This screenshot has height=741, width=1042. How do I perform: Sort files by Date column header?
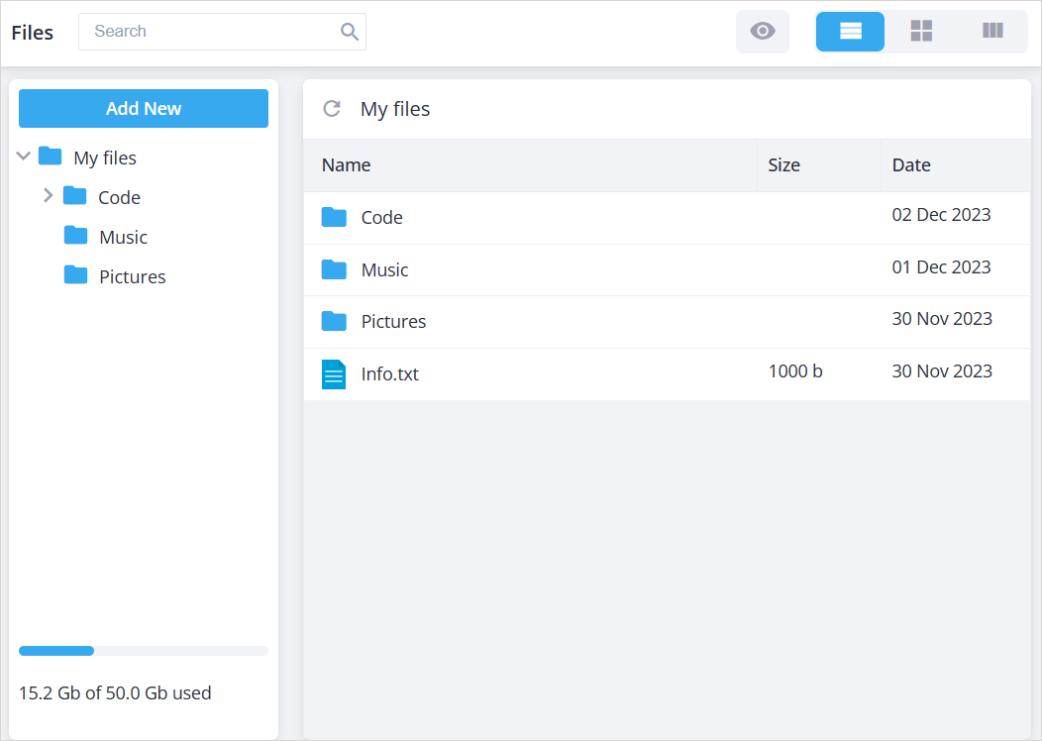click(x=911, y=165)
